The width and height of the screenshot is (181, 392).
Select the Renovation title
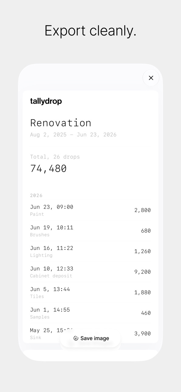tap(61, 123)
